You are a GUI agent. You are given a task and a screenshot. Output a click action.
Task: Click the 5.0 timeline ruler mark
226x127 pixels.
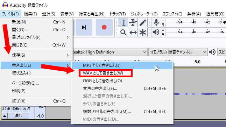pos(197,62)
